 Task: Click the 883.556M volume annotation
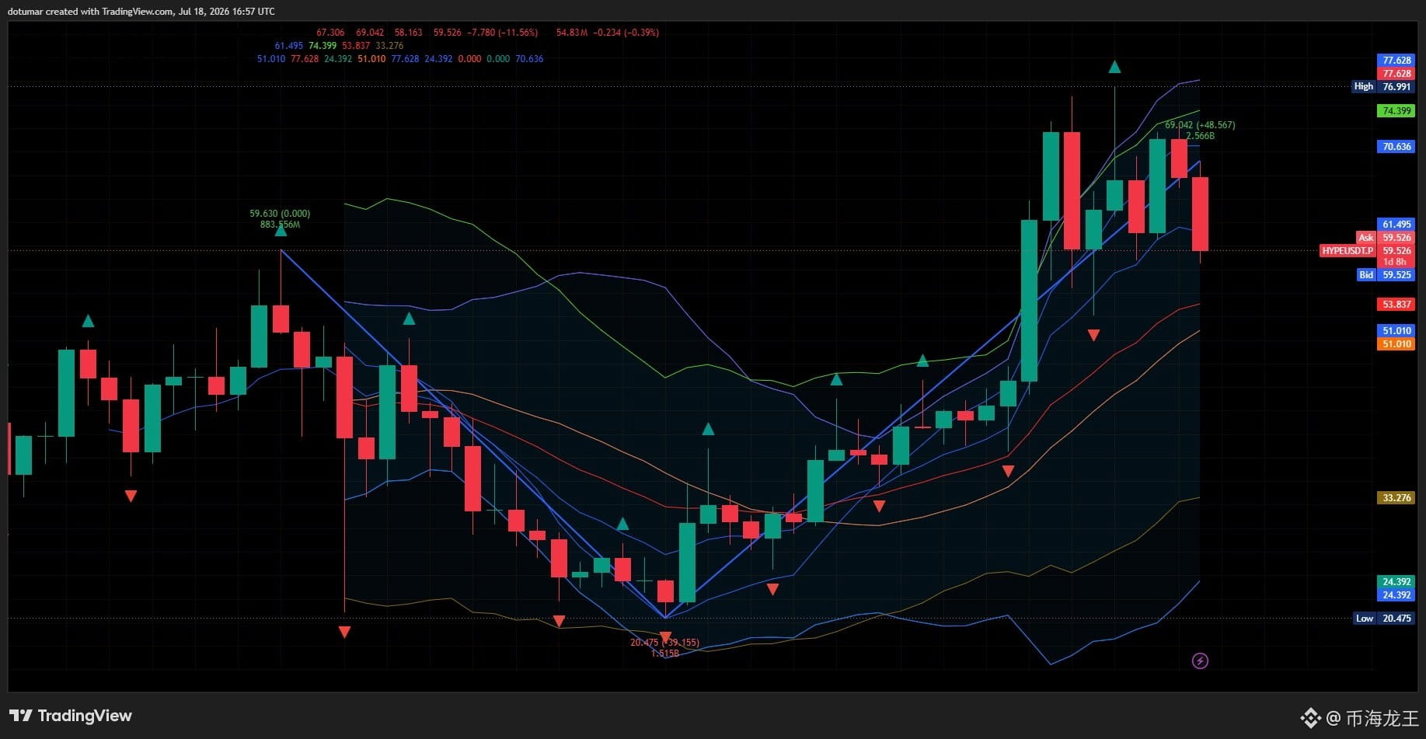tap(280, 225)
